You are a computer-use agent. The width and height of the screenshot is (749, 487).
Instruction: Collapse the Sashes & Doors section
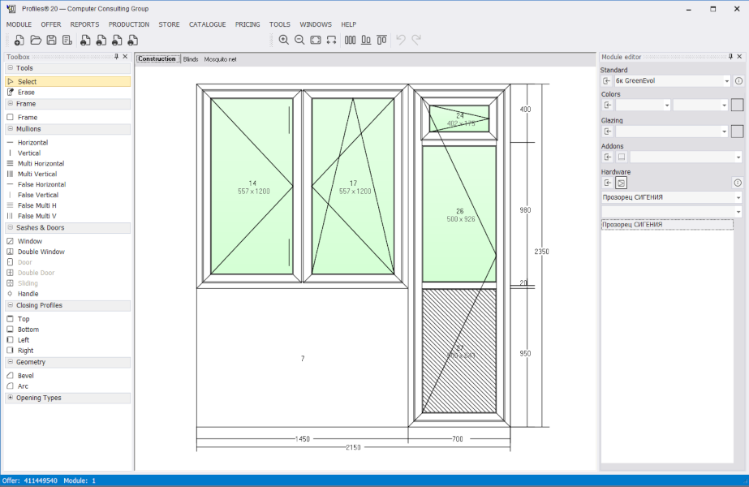pos(10,227)
